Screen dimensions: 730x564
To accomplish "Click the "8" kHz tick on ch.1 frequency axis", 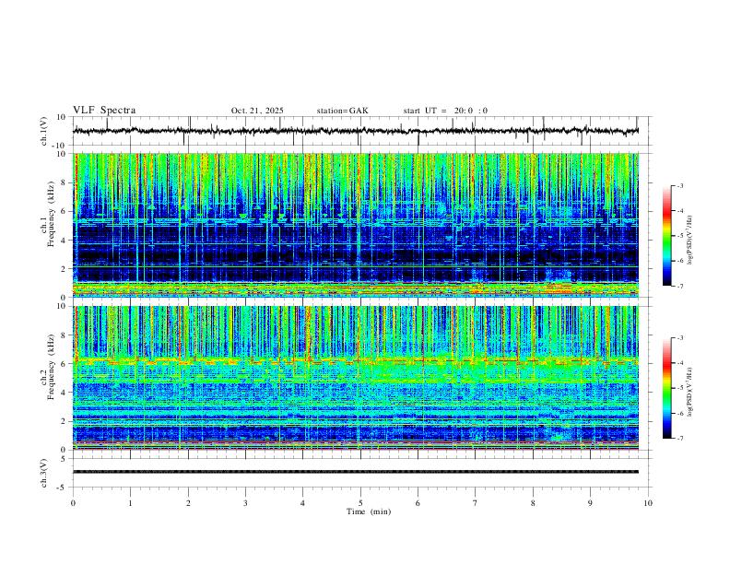I will (65, 182).
